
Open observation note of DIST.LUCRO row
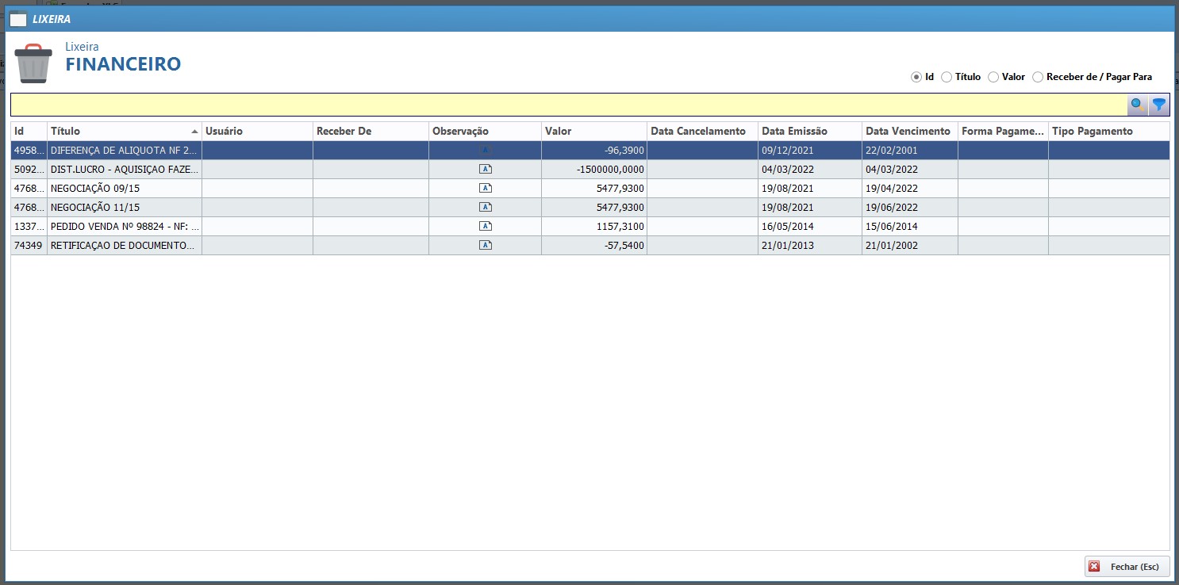[486, 169]
